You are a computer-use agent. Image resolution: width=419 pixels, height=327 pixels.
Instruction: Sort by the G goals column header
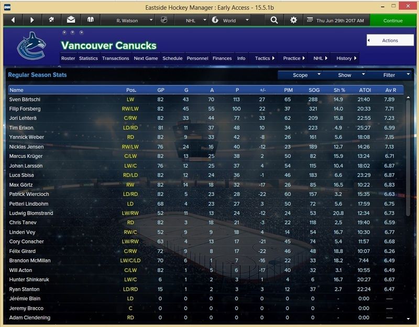pyautogui.click(x=186, y=90)
